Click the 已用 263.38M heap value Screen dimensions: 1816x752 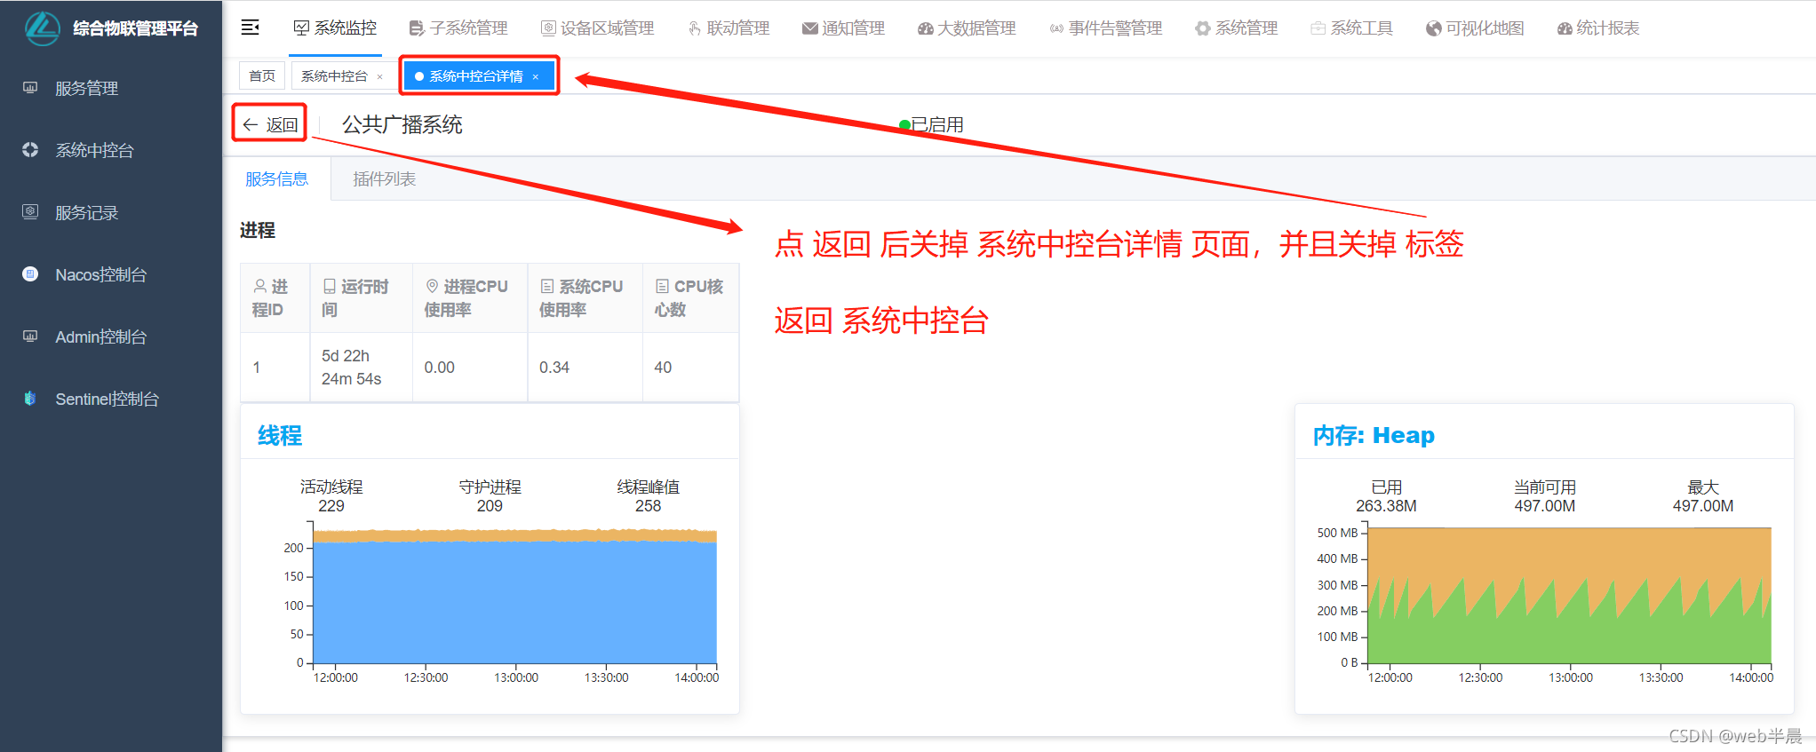1386,506
